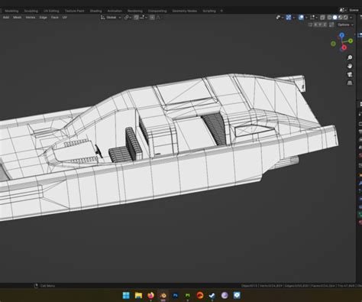Switch to the Texture Paint workspace tab
This screenshot has width=362, height=302.
(x=74, y=11)
